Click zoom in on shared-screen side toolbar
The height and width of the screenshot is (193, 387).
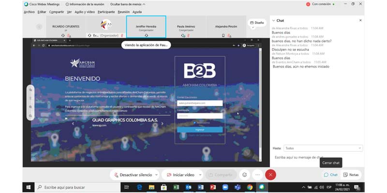[x=30, y=107]
